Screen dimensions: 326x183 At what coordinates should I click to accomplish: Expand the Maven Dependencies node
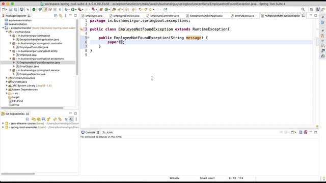tap(7, 89)
